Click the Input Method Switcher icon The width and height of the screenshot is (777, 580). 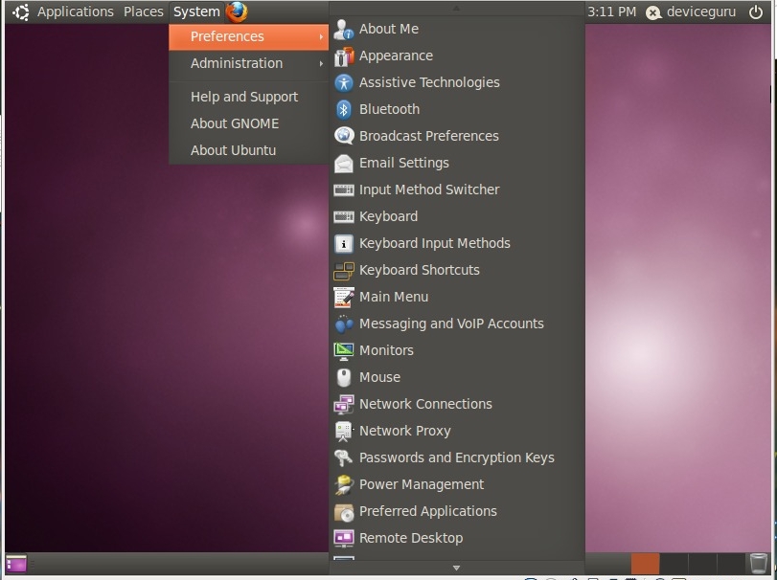click(343, 190)
